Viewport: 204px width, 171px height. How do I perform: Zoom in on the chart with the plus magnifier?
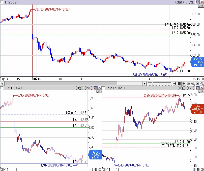(189, 84)
